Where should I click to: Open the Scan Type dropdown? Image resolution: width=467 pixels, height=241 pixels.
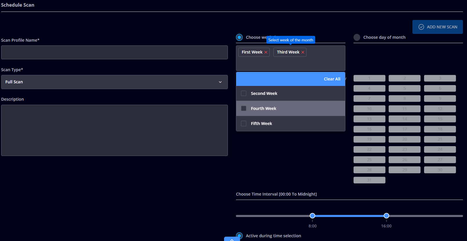pos(114,82)
